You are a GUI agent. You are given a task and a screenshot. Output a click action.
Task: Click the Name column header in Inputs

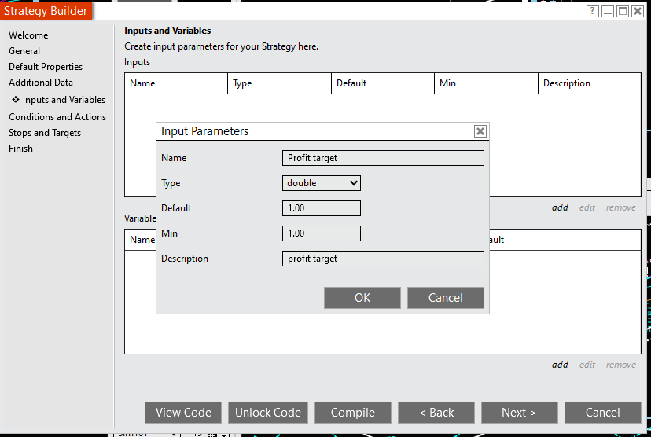(176, 83)
